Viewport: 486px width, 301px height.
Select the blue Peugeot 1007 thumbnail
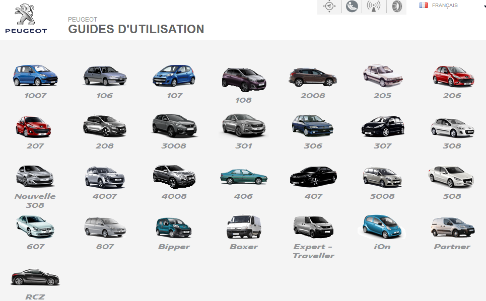35,76
